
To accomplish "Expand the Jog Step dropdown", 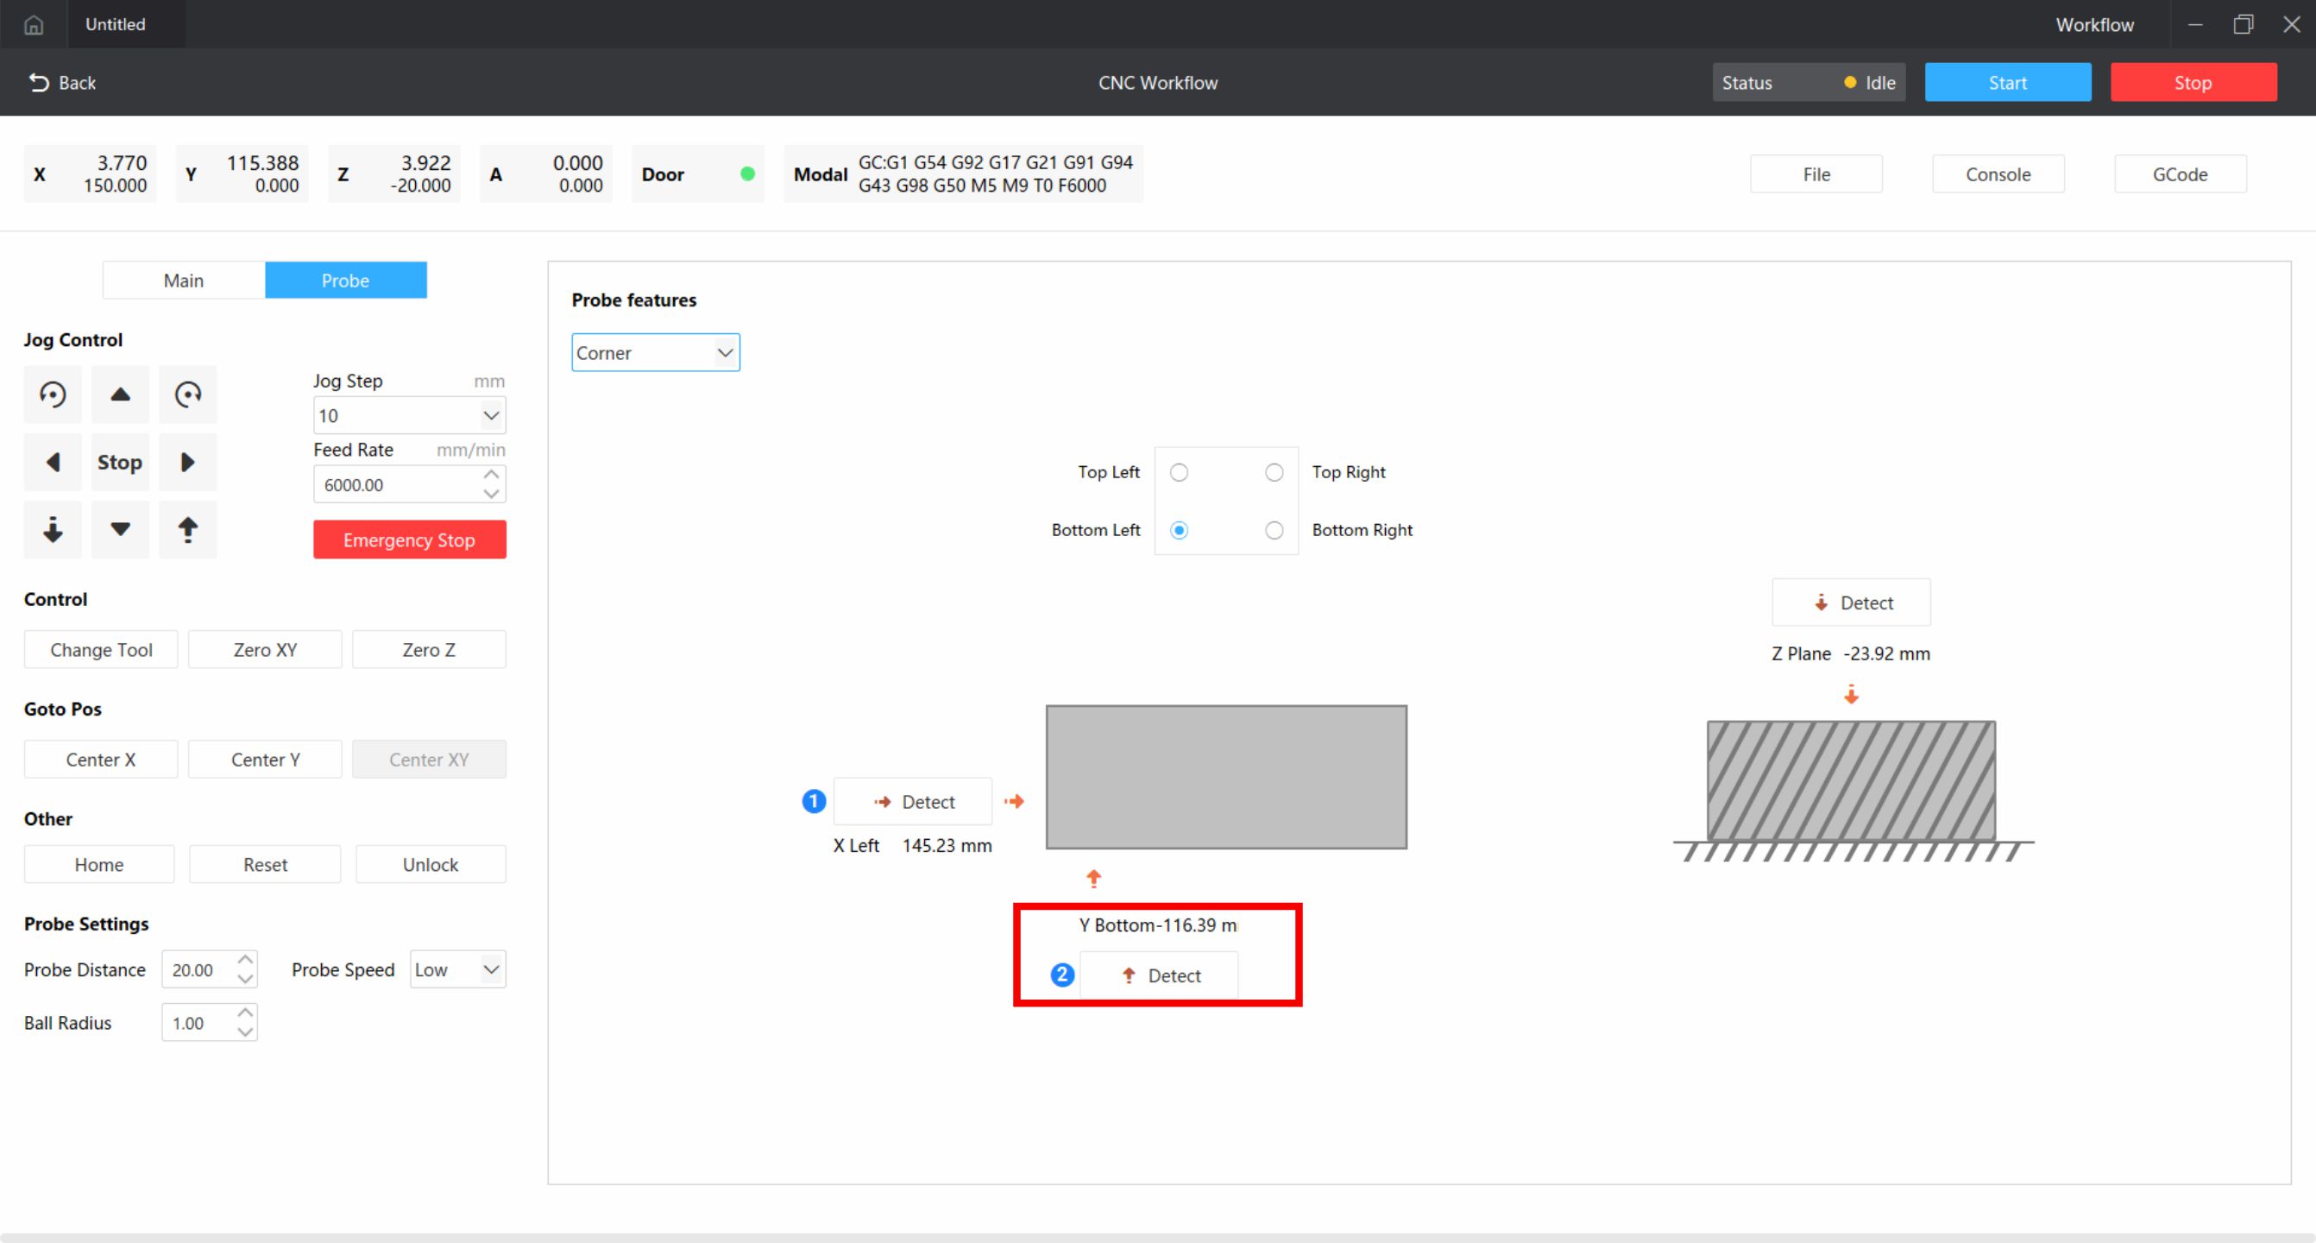I will 409,415.
